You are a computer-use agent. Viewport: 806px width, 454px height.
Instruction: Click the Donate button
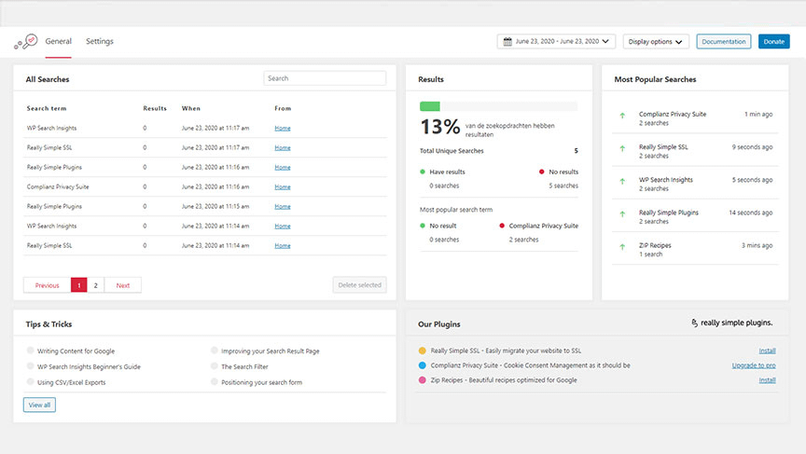click(773, 42)
